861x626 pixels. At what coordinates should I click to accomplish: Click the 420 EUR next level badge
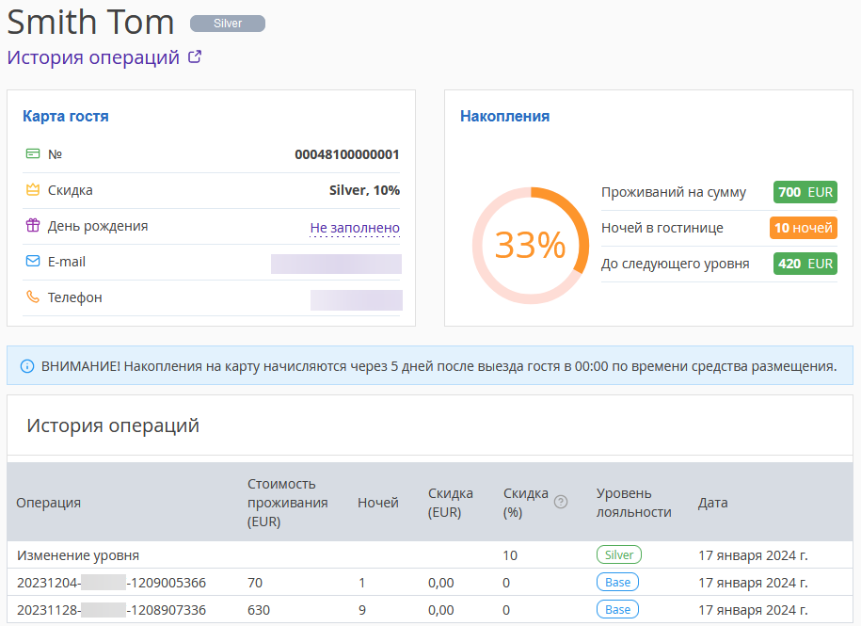[805, 264]
